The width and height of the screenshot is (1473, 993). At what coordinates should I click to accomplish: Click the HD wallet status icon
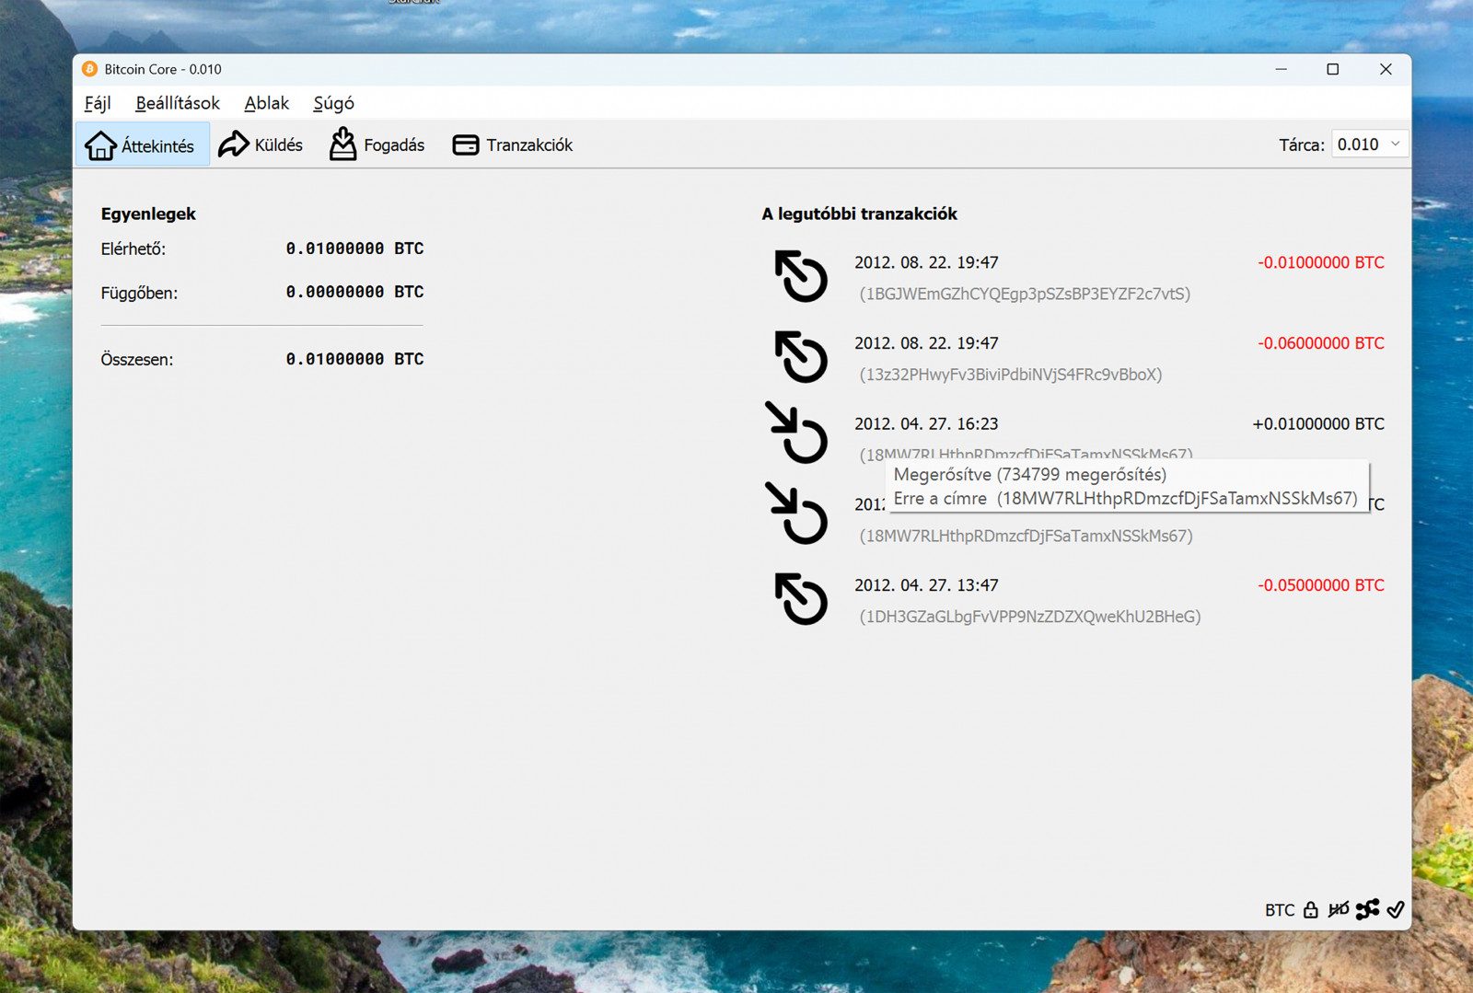(1339, 909)
